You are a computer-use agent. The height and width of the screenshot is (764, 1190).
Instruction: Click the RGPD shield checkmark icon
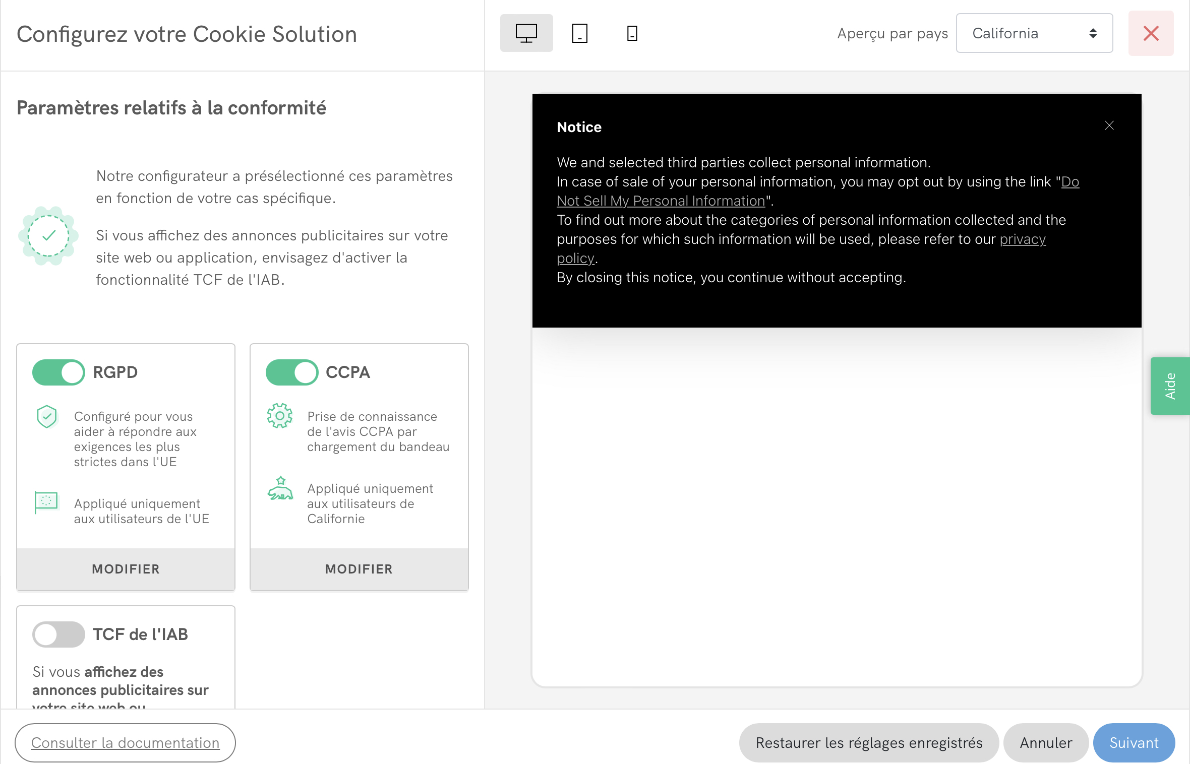[x=47, y=417]
